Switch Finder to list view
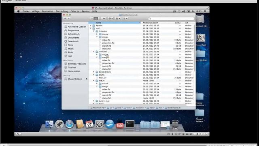259x146 pixels. pos(96,19)
